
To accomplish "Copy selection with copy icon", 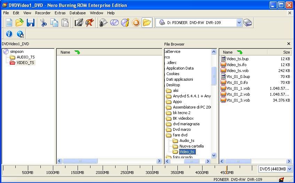I will coord(54,23).
